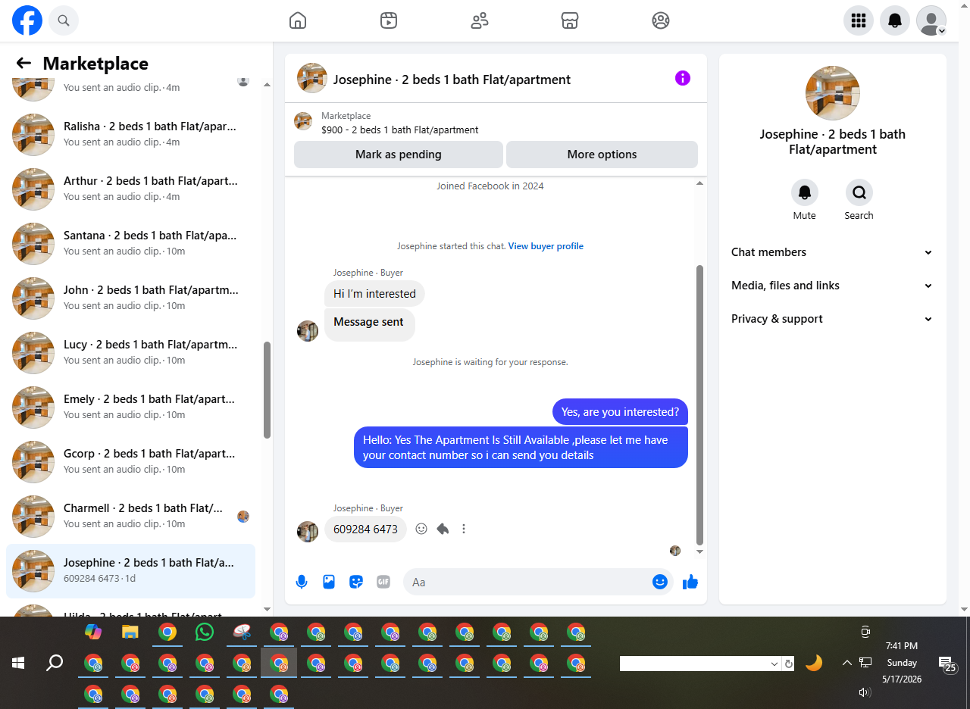Open File Explorer from the taskbar
This screenshot has width=970, height=709.
[130, 632]
